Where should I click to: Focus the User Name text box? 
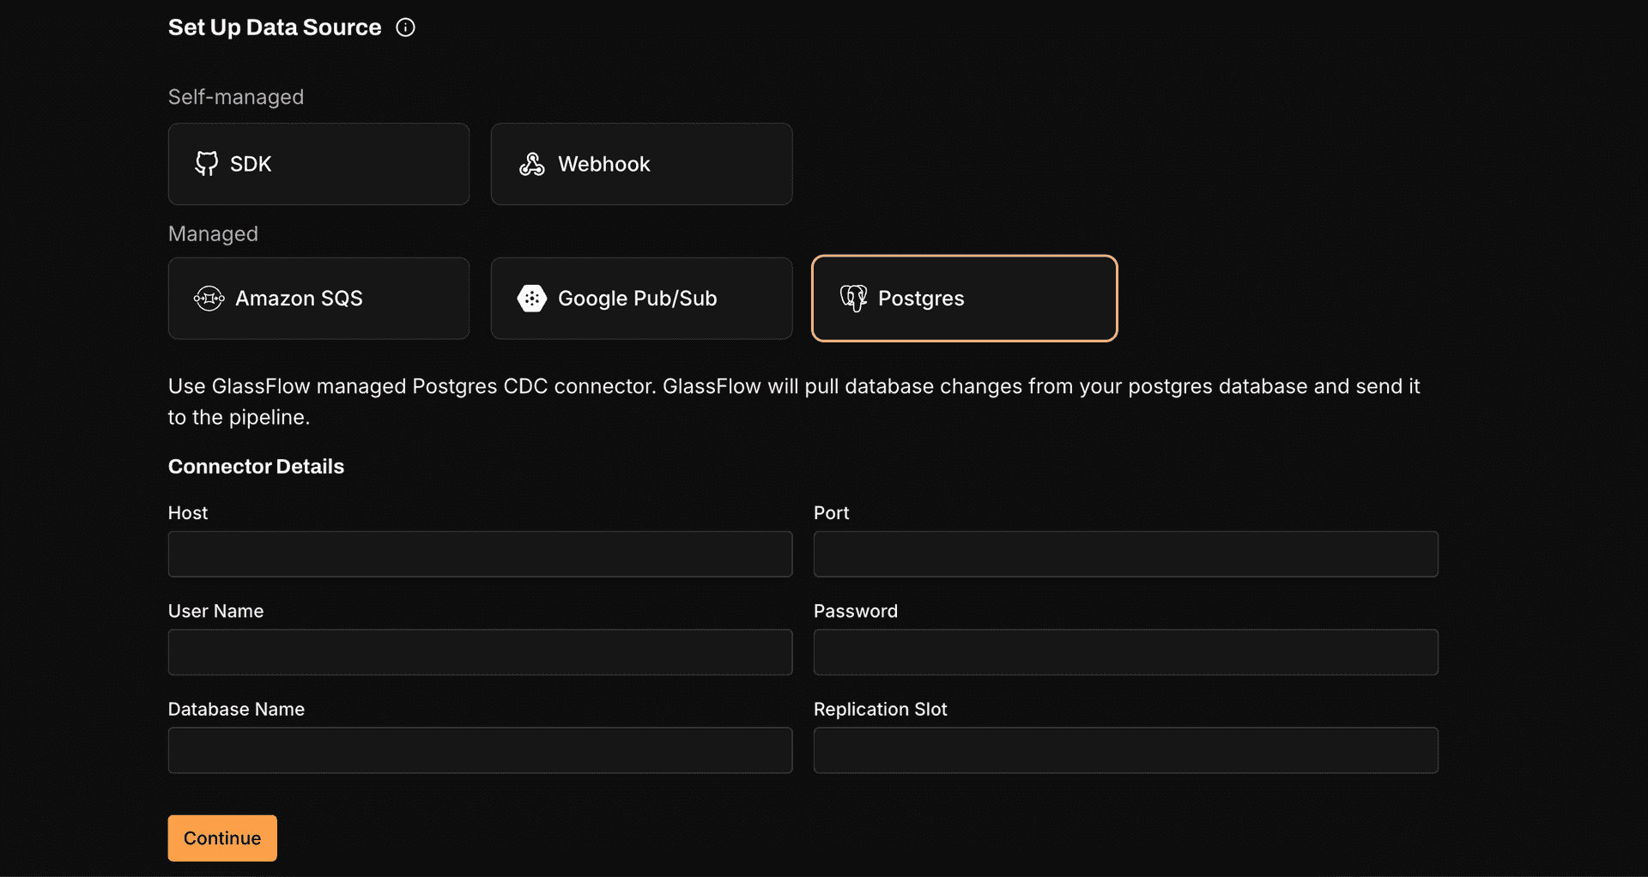480,652
